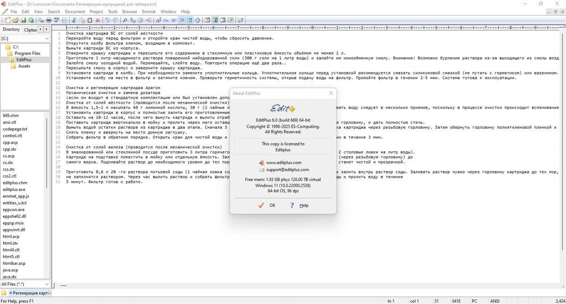The image size is (566, 304).
Task: Toggle the Auto Indent toolbar icon
Action: [182, 20]
